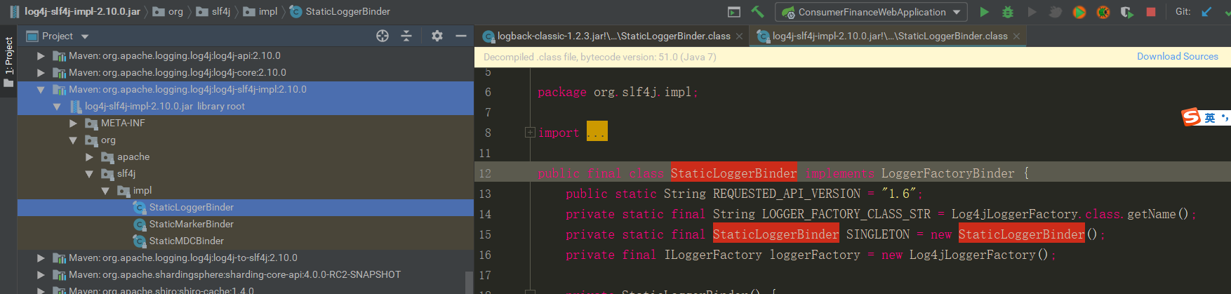This screenshot has width=1231, height=294.
Task: Click LOGGER_FACTORY_CLASS_STR on line 14
Action: point(846,214)
